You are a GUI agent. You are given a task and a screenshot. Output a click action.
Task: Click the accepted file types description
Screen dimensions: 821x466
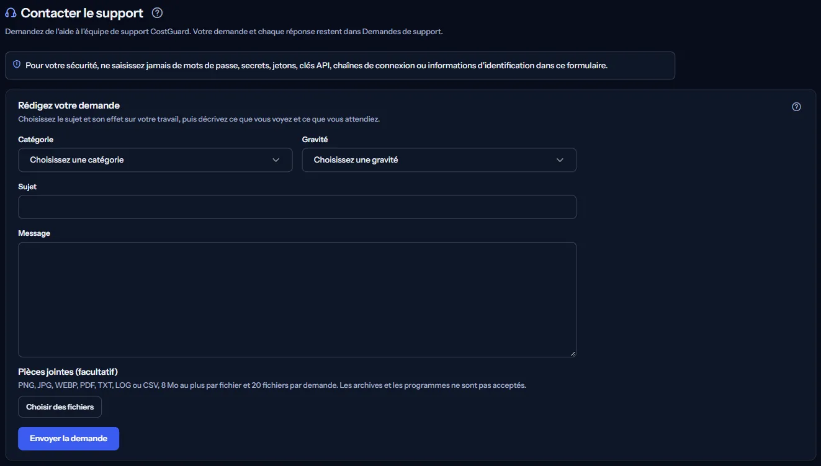pyautogui.click(x=272, y=385)
